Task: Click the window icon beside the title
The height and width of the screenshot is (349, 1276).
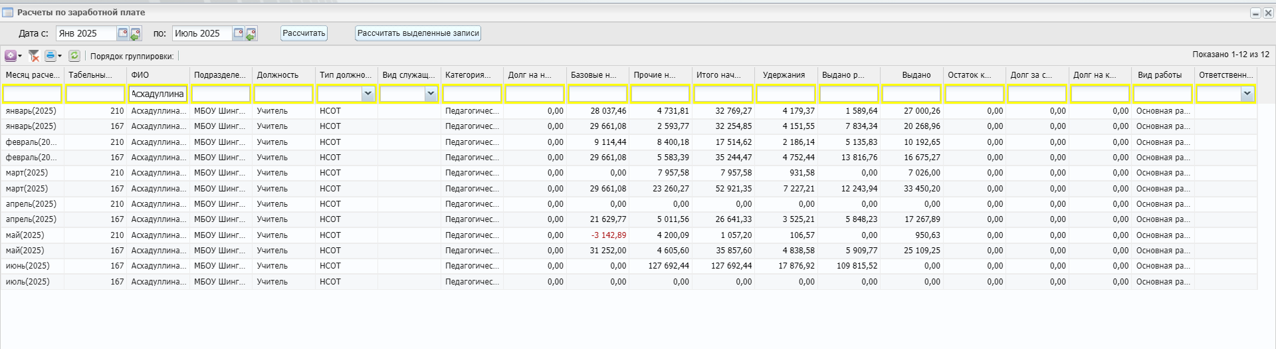Action: click(8, 13)
